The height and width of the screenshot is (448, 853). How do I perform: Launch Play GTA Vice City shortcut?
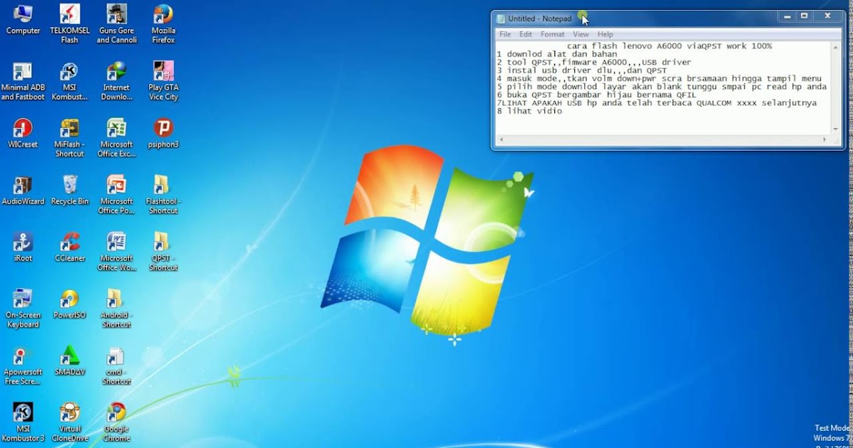click(x=163, y=81)
